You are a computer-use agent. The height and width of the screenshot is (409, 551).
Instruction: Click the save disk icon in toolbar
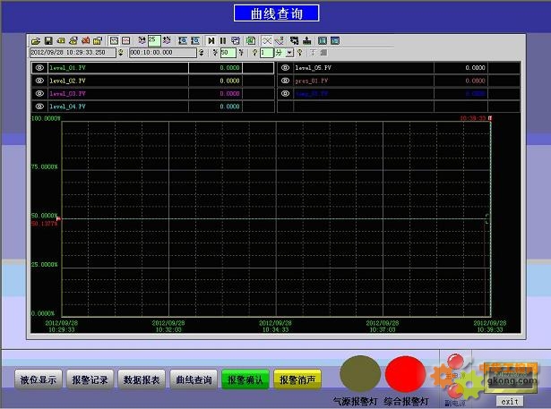[48, 41]
